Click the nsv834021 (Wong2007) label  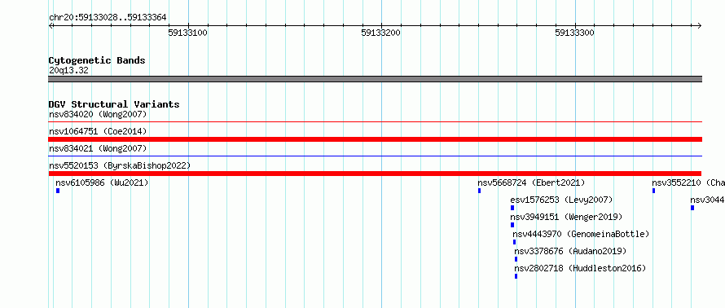tap(98, 148)
